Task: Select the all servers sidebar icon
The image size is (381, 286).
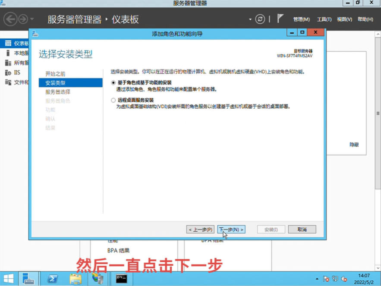Action: point(8,63)
